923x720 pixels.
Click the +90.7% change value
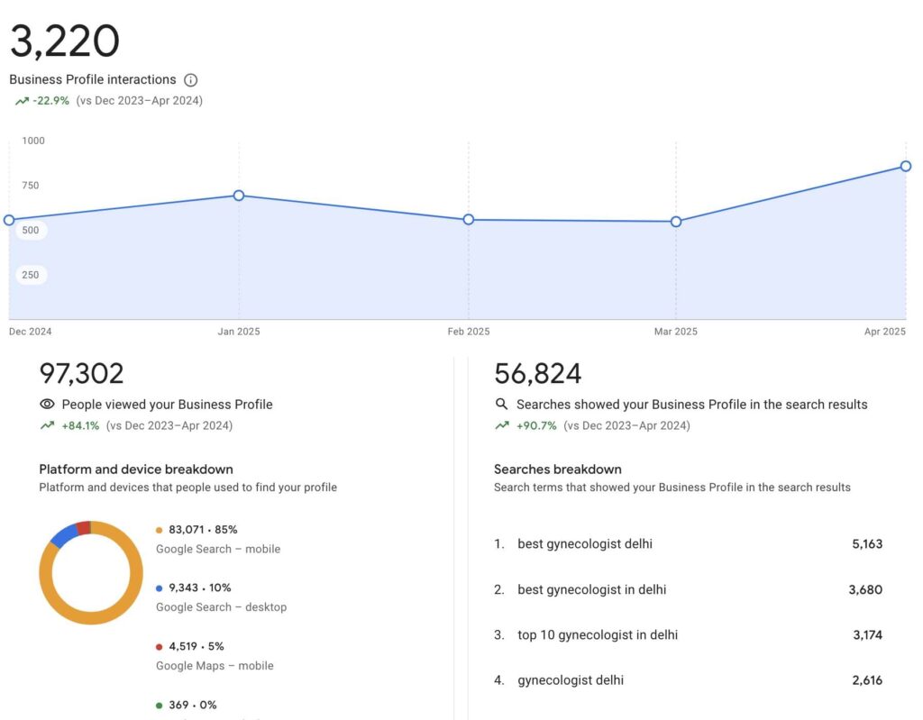[536, 425]
